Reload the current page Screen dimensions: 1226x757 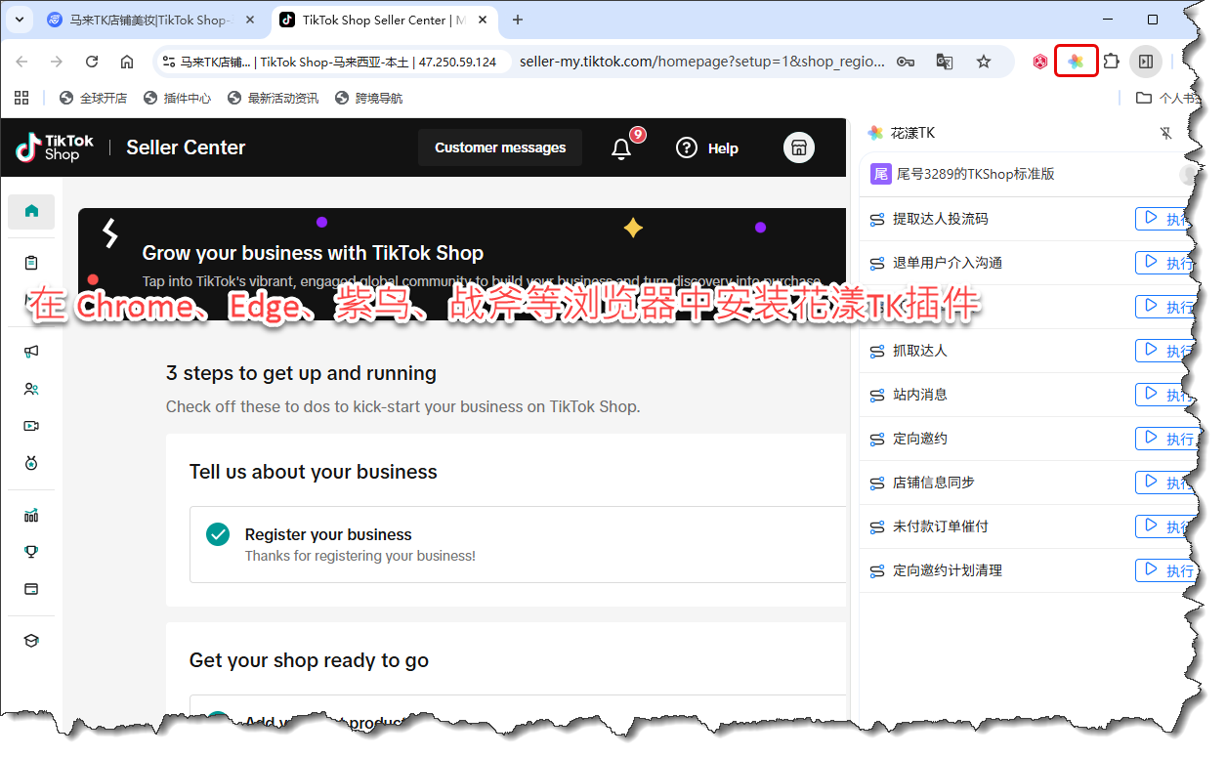[92, 62]
